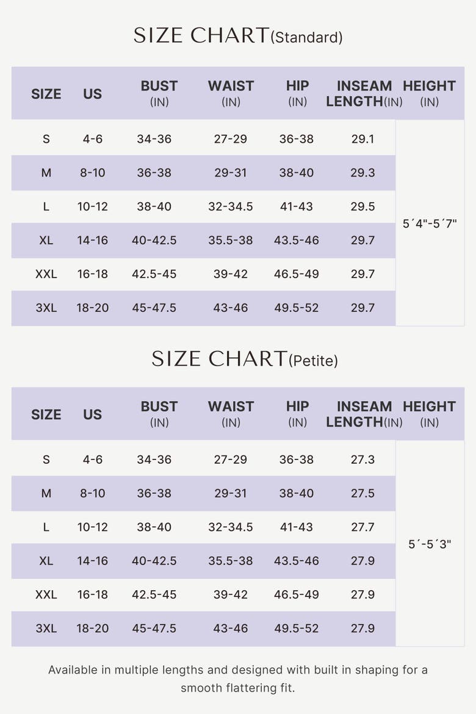The width and height of the screenshot is (476, 714).
Task: Click the Standard size chart title
Action: 238,36
